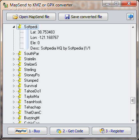139x140 pixels.
Task: Expand the TeamHook waypoint
Action: click(14, 102)
